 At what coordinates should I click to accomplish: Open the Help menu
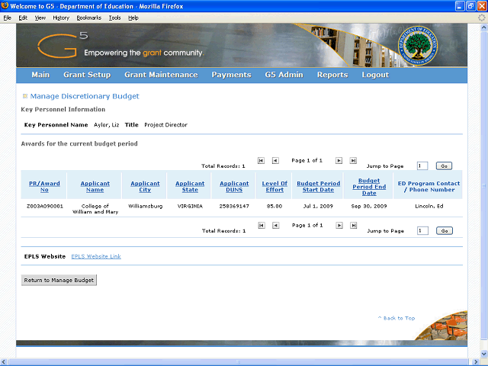click(x=133, y=18)
